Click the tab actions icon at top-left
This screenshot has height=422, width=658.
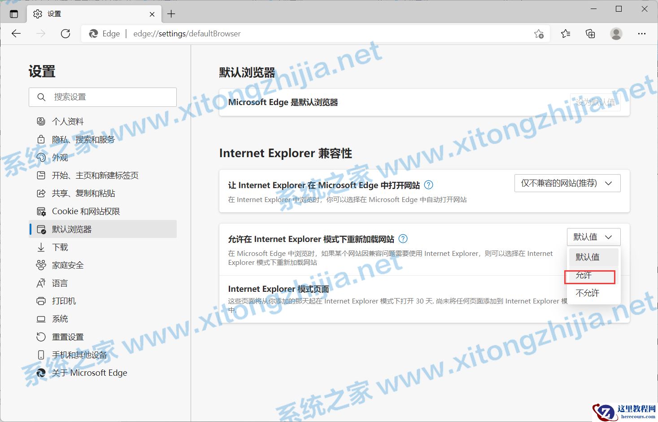tap(13, 13)
